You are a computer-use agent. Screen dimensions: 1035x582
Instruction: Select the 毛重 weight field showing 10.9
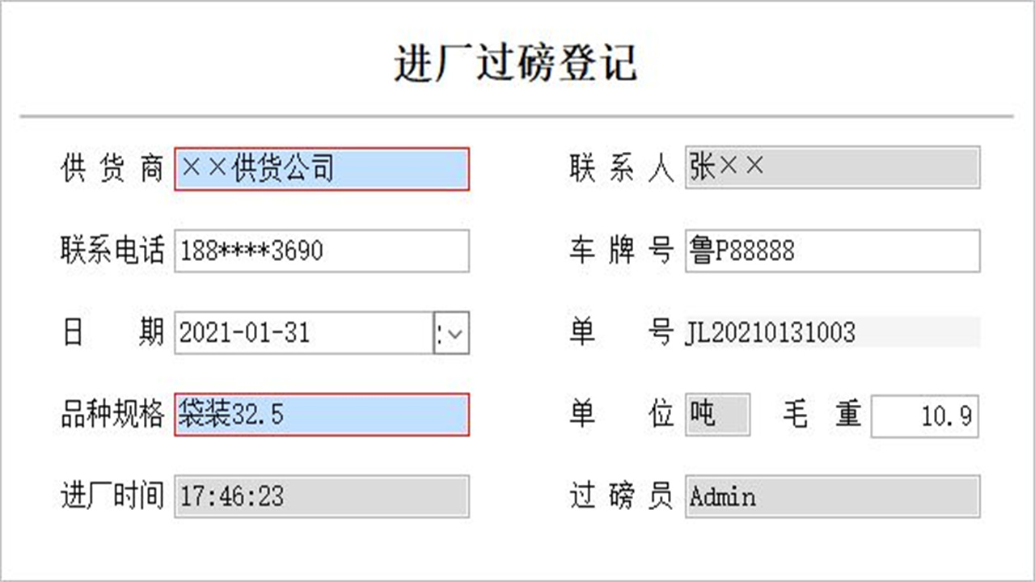(x=924, y=415)
